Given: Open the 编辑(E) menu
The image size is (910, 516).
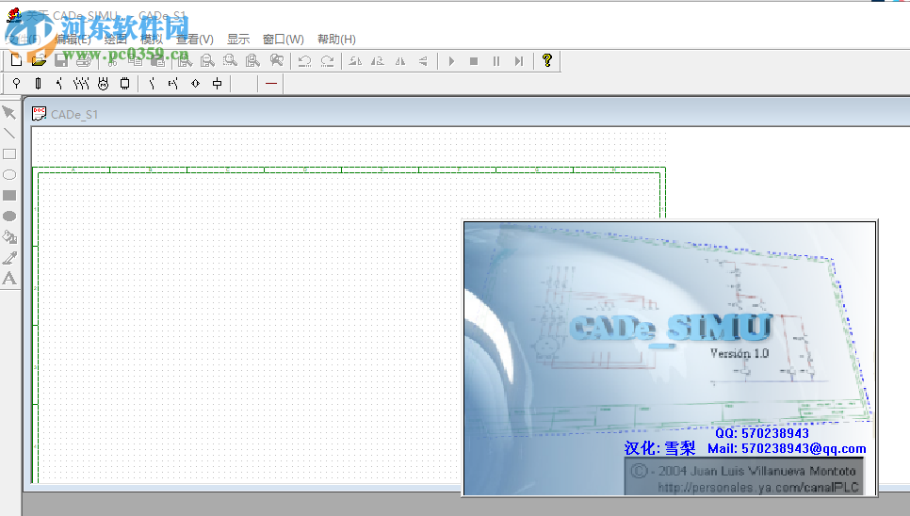Looking at the screenshot, I should 73,40.
